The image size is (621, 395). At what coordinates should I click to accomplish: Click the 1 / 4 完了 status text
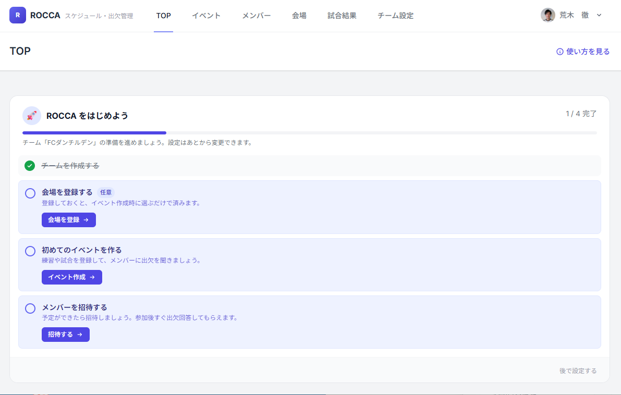(x=581, y=114)
